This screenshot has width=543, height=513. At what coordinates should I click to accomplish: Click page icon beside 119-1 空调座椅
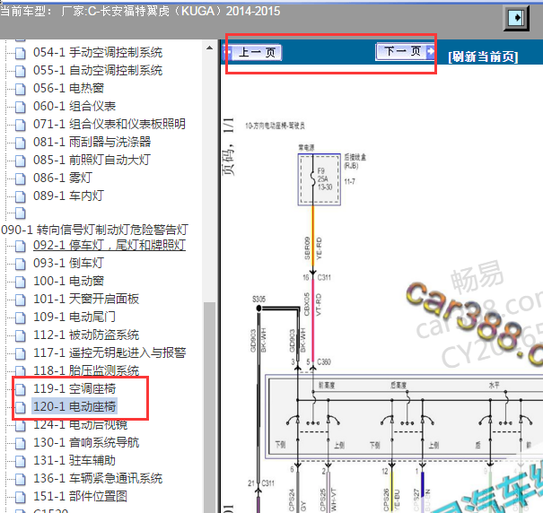click(21, 389)
